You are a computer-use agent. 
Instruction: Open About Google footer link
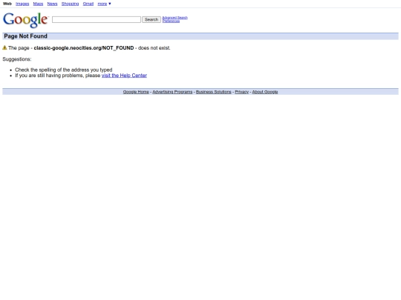pos(265,92)
